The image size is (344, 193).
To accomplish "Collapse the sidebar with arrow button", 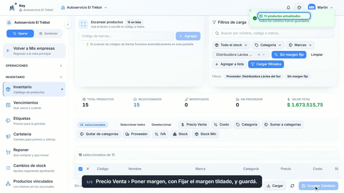I will (x=68, y=25).
